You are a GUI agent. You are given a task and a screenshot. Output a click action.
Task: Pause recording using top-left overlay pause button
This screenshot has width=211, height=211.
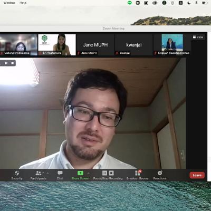(6, 63)
